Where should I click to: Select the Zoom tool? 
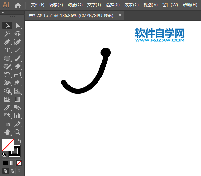[18, 132]
